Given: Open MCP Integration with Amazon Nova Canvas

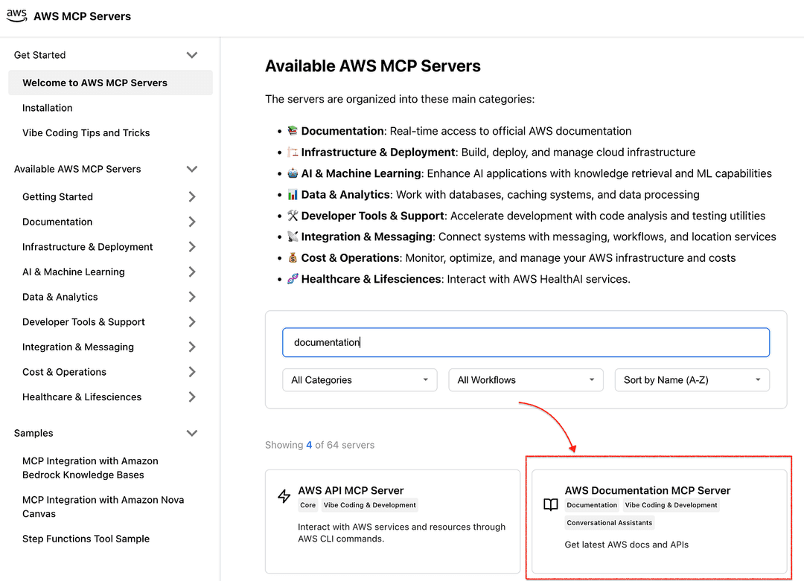Looking at the screenshot, I should (x=103, y=507).
